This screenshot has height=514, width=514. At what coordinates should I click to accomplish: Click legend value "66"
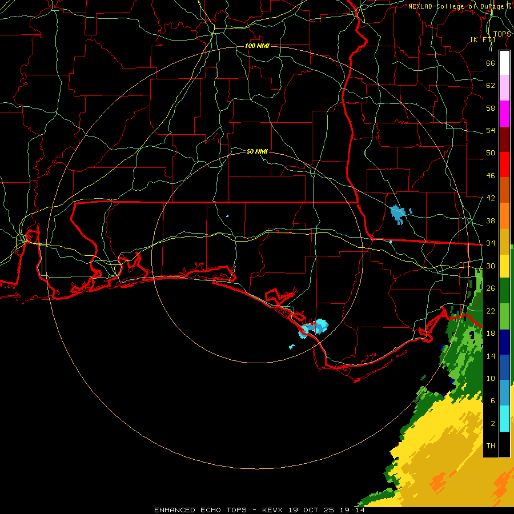point(491,63)
